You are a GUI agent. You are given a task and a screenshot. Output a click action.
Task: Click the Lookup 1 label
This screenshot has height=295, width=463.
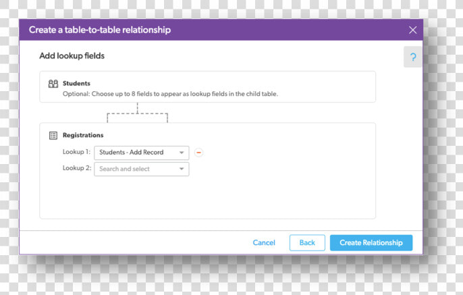[x=76, y=152]
